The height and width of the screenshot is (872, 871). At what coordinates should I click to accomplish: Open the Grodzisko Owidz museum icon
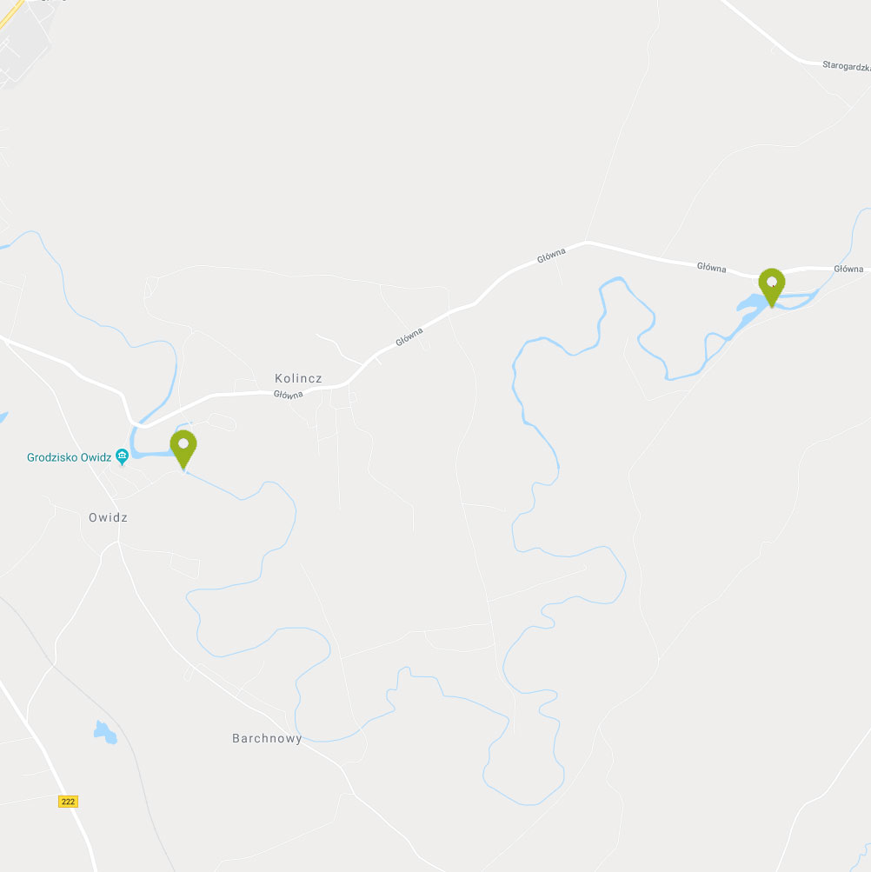(x=122, y=456)
